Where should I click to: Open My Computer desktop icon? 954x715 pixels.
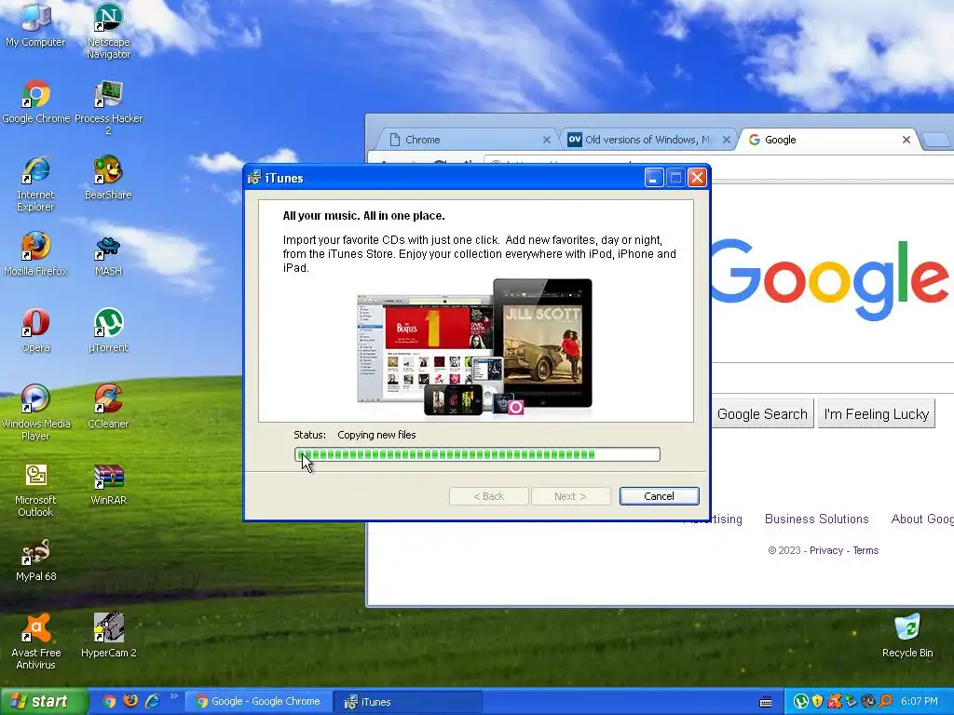(x=35, y=24)
